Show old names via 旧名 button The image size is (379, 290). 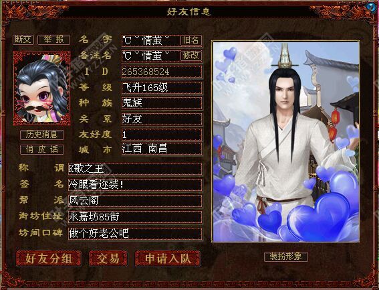[x=191, y=40]
